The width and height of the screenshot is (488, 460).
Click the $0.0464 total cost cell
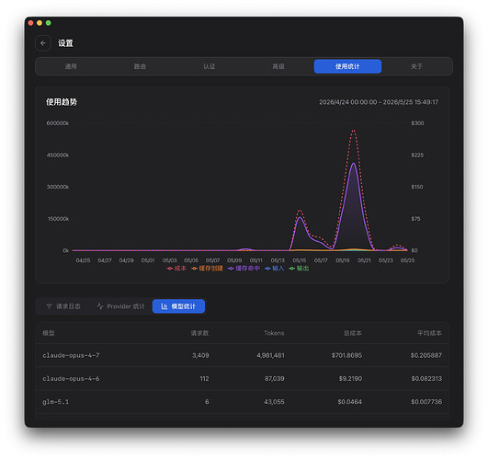click(x=350, y=402)
